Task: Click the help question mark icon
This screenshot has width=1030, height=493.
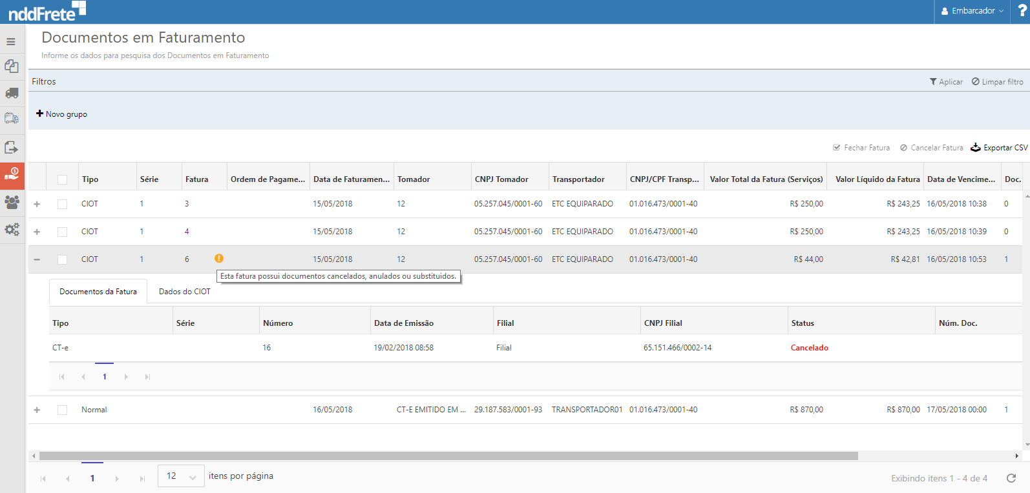Action: point(1022,11)
